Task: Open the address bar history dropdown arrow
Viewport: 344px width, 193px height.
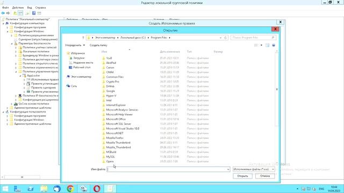Action: coord(220,38)
